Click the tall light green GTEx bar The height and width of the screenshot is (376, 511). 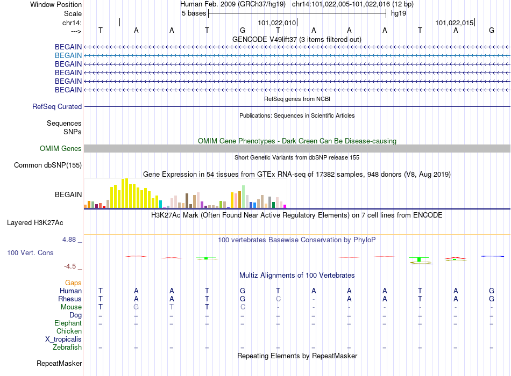[244, 197]
